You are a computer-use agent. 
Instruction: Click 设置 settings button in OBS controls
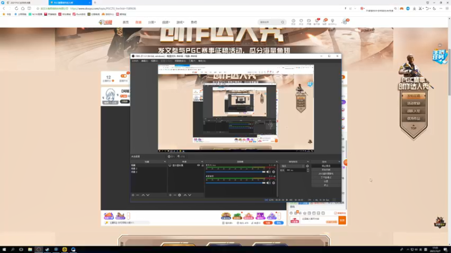pyautogui.click(x=326, y=181)
